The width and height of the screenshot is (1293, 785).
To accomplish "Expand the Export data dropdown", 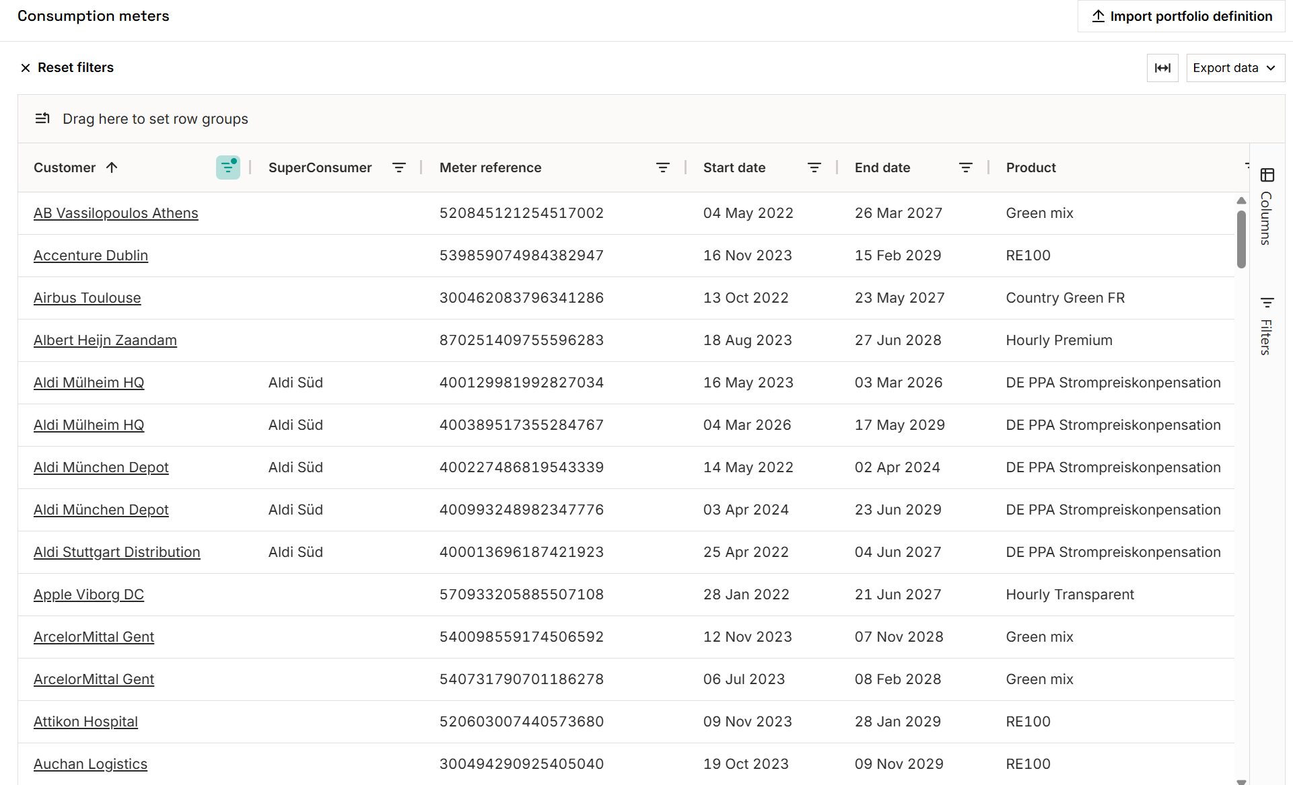I will pos(1235,68).
